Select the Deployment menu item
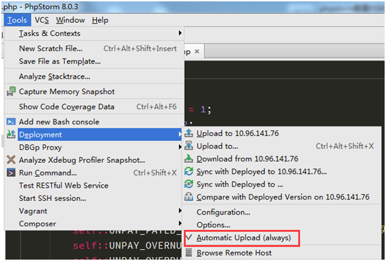 click(94, 135)
